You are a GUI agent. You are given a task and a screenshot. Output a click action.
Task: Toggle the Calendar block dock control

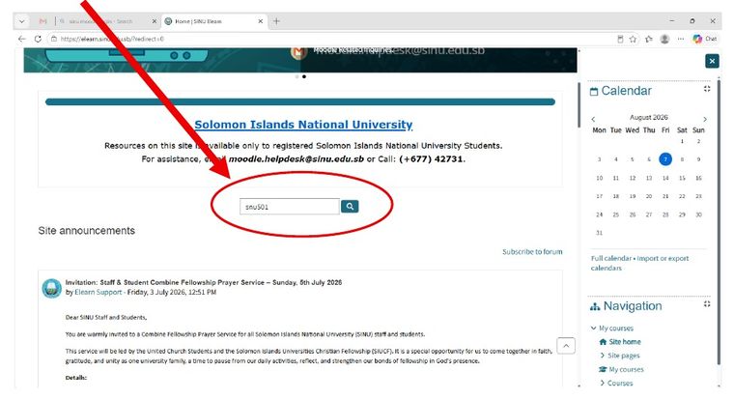click(x=707, y=89)
